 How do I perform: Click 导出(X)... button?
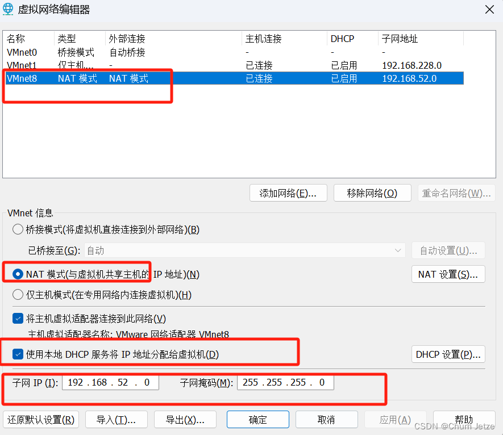185,420
